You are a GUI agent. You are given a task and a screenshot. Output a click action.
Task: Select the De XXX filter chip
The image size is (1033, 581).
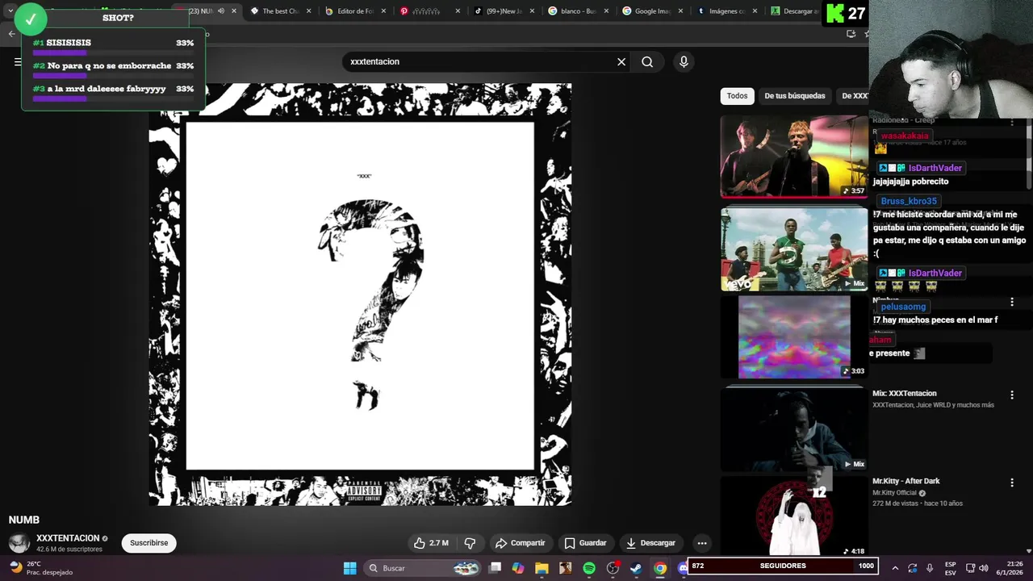[854, 96]
